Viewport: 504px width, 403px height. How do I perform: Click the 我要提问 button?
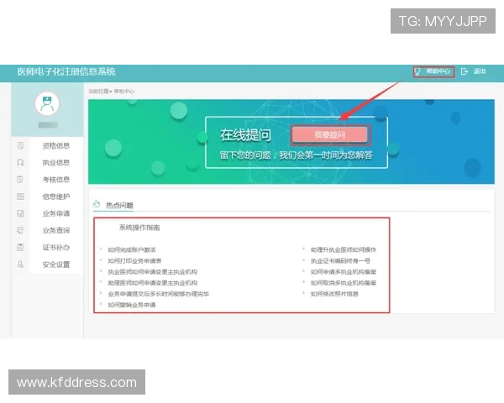(x=330, y=134)
